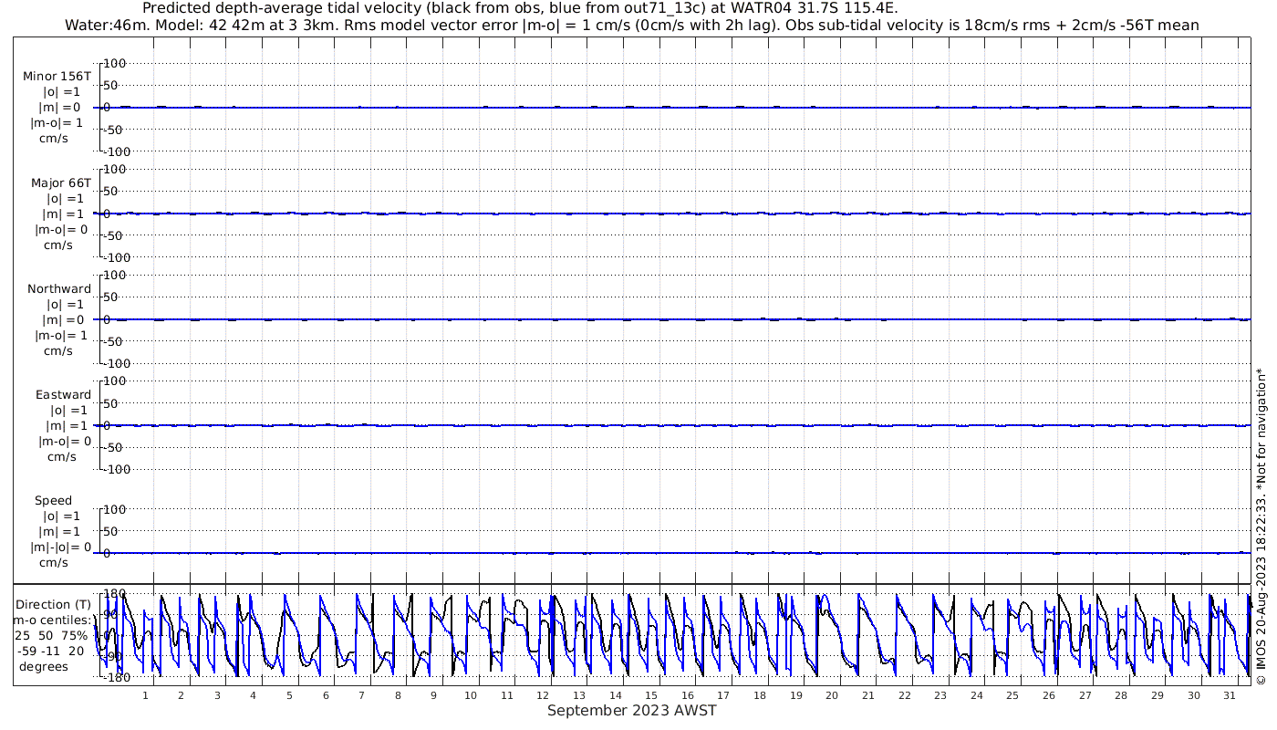Click day 3 on the date axis
The width and height of the screenshot is (1277, 730).
click(x=217, y=695)
